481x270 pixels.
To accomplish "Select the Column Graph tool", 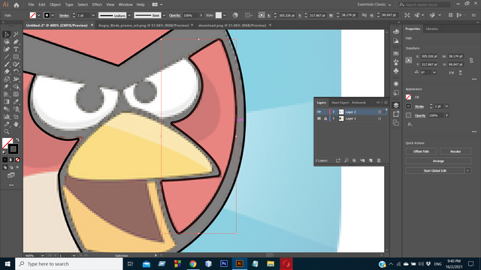I will [x=7, y=117].
